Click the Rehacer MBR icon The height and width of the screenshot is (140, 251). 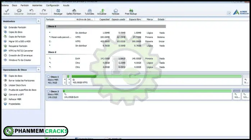click(5, 99)
